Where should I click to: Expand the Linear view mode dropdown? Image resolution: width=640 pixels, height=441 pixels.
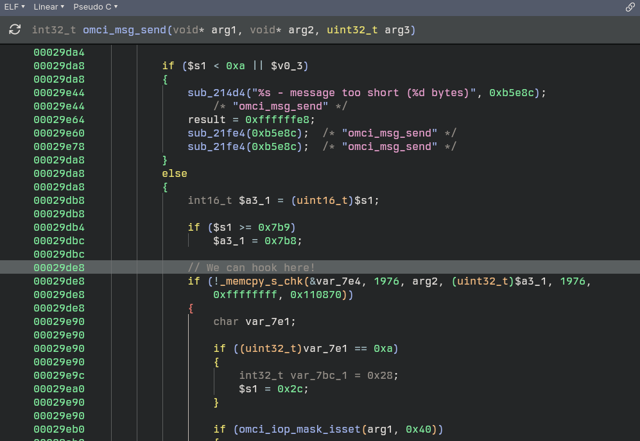click(49, 6)
